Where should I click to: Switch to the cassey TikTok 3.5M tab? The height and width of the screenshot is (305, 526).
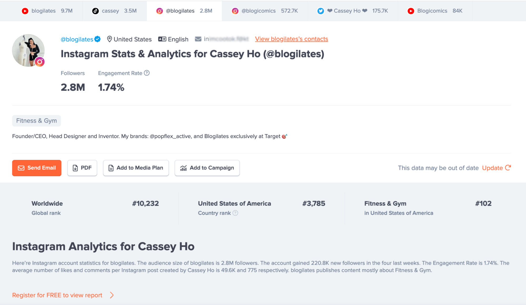click(x=114, y=11)
